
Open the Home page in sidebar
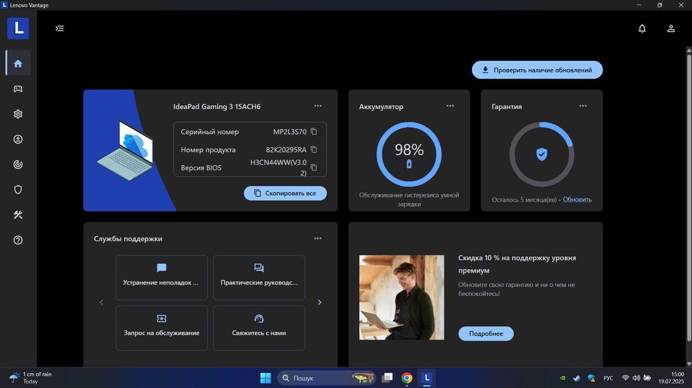coord(18,64)
